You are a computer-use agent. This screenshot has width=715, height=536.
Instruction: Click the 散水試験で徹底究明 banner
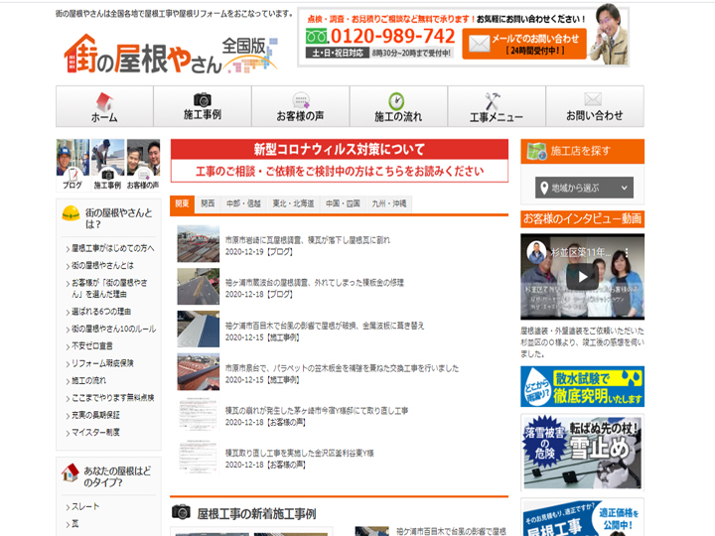click(582, 386)
